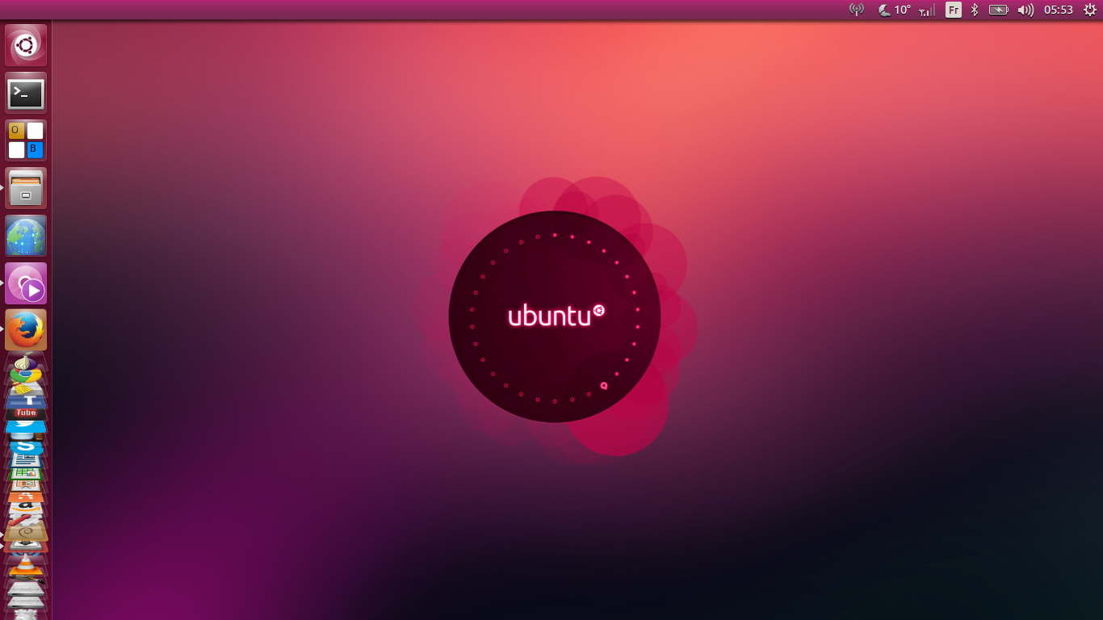The height and width of the screenshot is (620, 1103).
Task: Open the wireless hotspot indicator in top panel
Action: (x=857, y=10)
